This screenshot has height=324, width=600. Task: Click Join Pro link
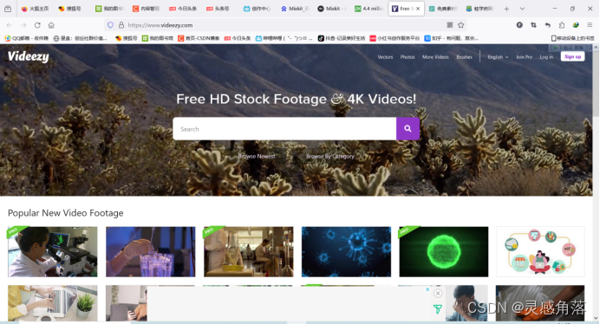(524, 57)
